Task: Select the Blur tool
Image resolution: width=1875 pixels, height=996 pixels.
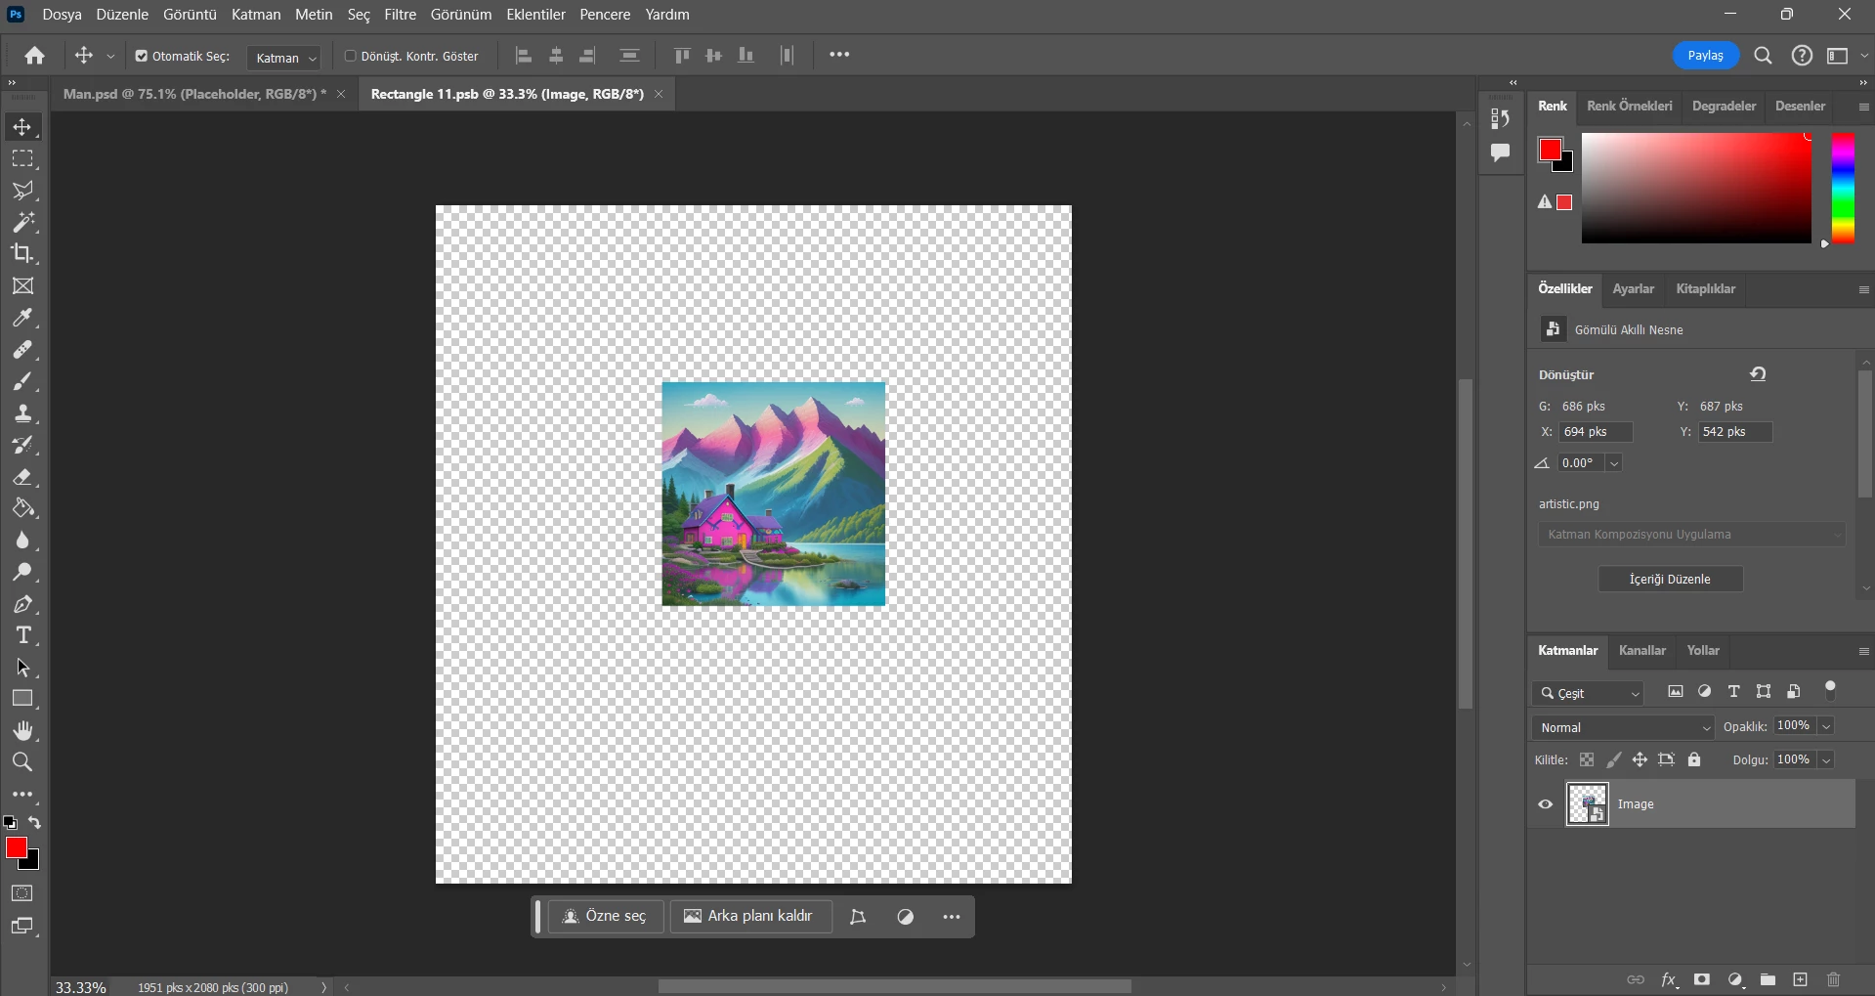Action: coord(22,541)
